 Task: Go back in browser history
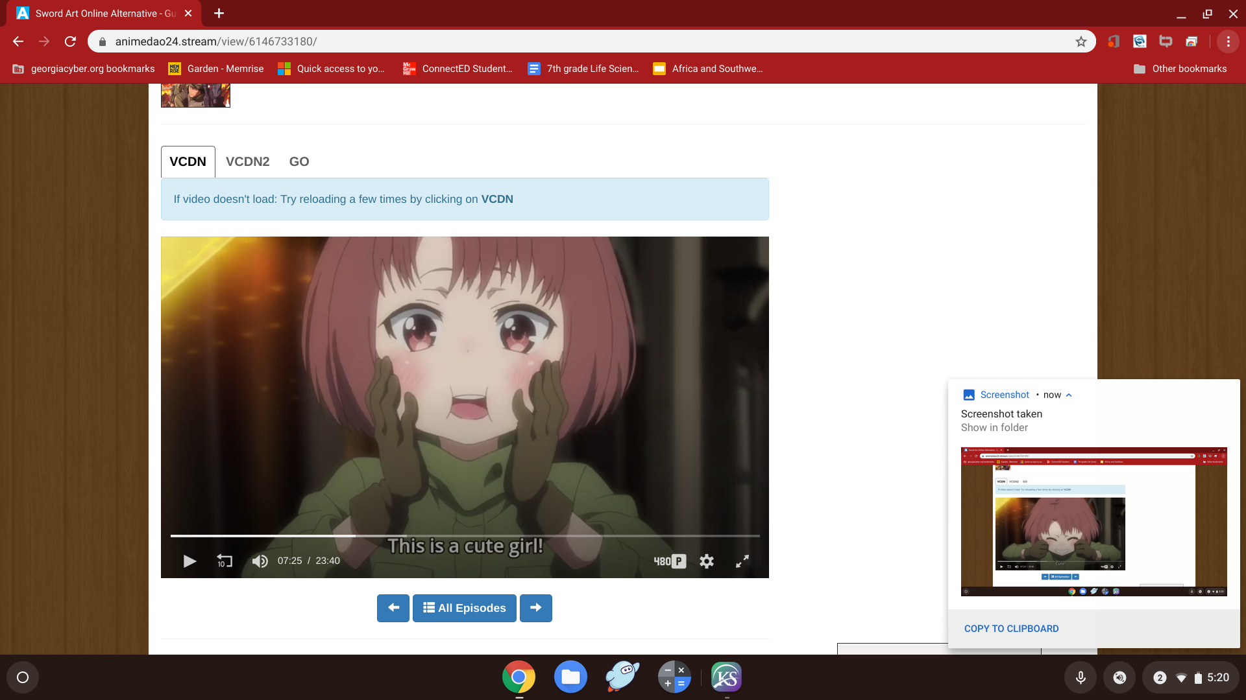(x=18, y=41)
